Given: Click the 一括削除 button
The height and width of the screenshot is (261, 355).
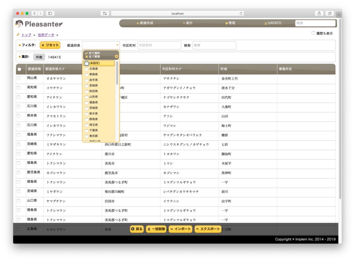Looking at the screenshot, I should 156,229.
